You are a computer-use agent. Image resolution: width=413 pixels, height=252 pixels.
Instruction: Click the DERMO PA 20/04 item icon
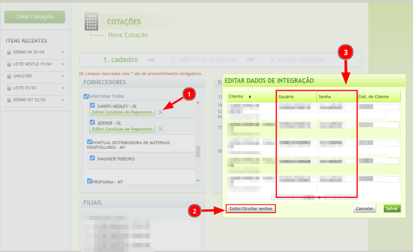[8, 52]
